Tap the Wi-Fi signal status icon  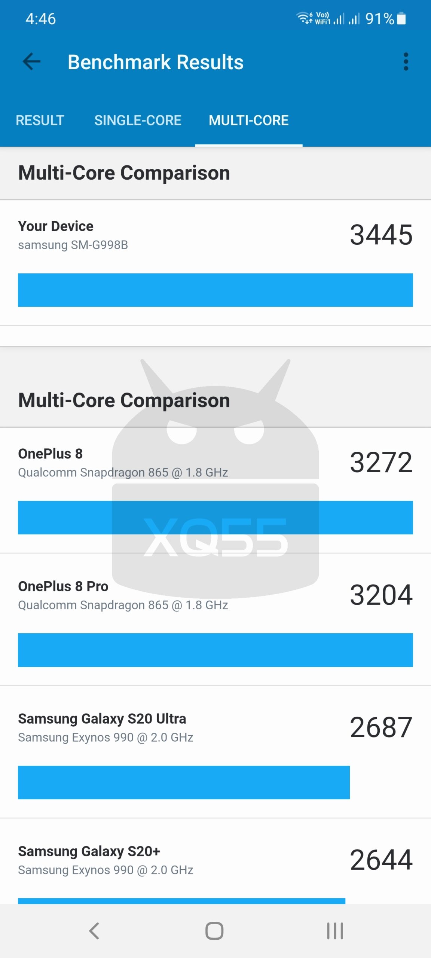coord(304,18)
